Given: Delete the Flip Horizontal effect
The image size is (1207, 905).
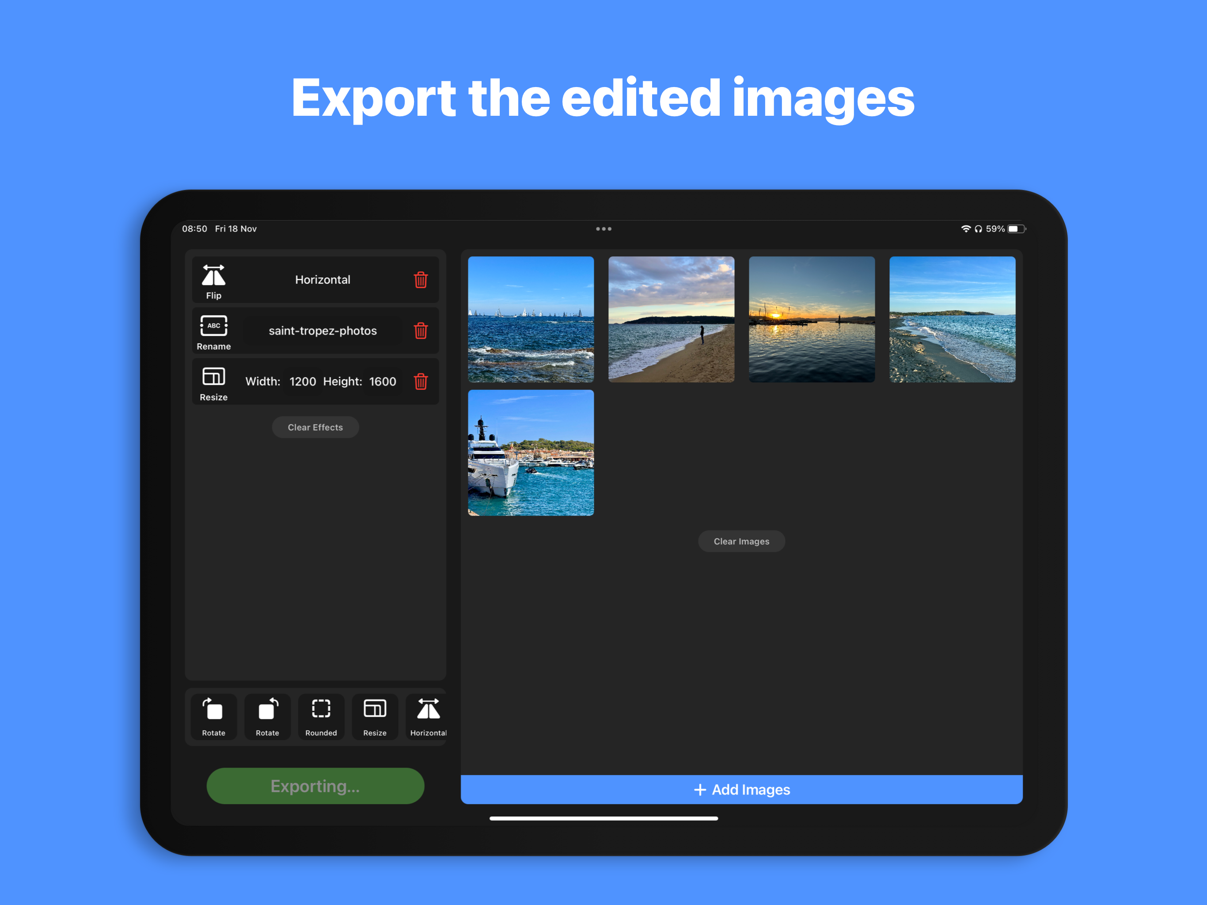Looking at the screenshot, I should tap(420, 280).
